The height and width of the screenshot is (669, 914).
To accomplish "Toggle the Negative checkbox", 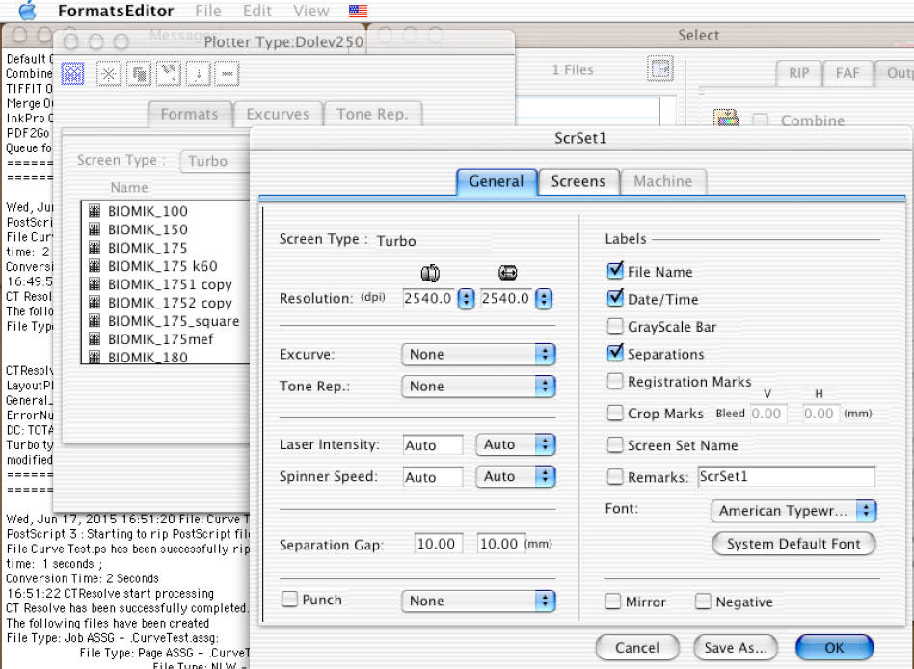I will (703, 602).
